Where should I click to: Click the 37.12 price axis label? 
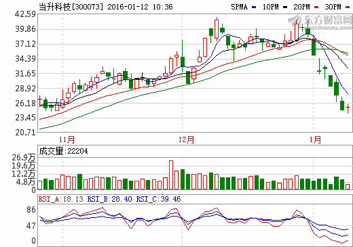(x=25, y=44)
